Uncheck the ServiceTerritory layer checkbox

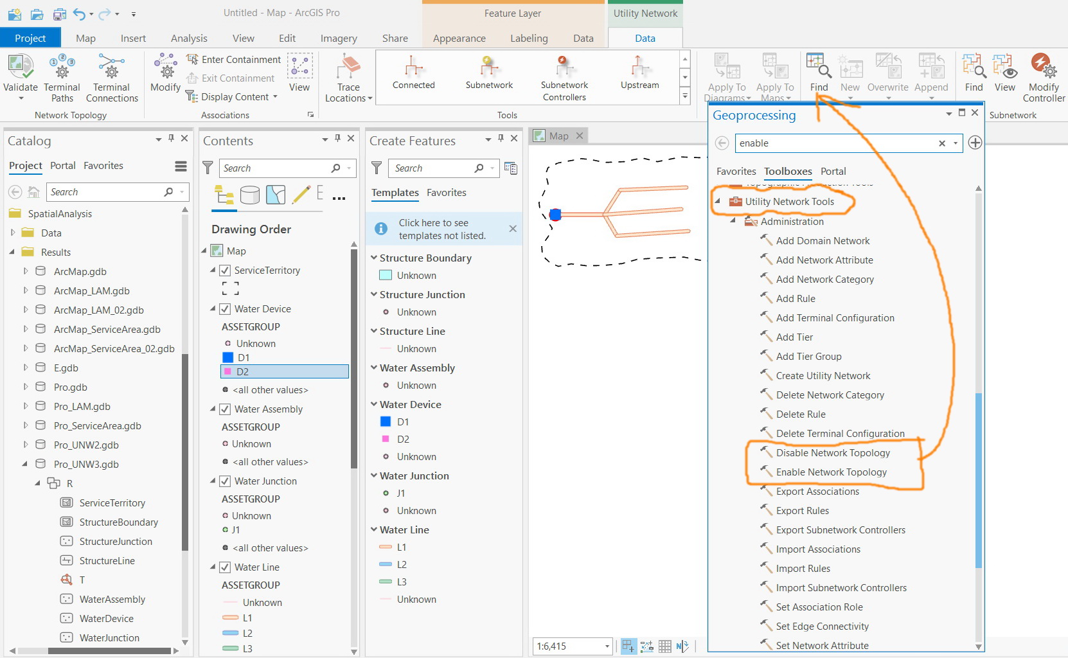pos(225,271)
